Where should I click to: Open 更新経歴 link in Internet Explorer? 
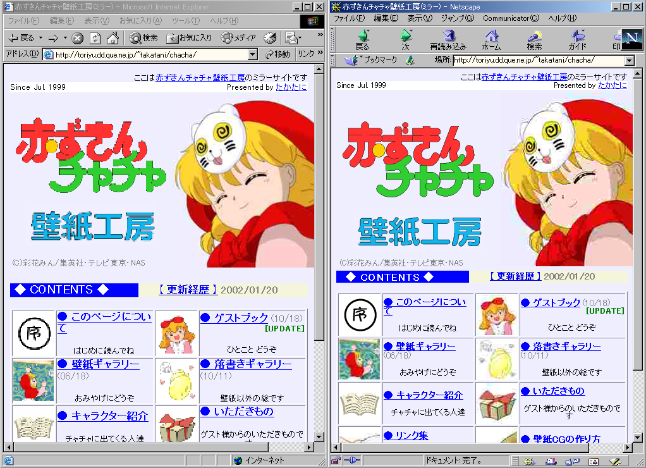[x=188, y=290]
